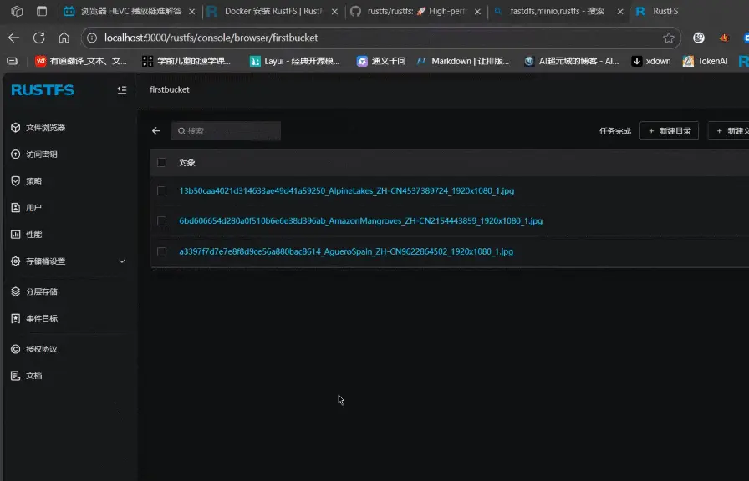Open the 用户 users menu item
This screenshot has width=749, height=481.
point(33,208)
